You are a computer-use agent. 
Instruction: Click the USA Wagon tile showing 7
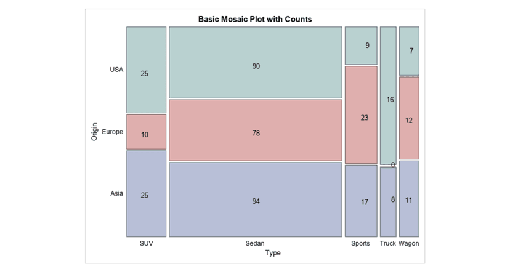click(x=409, y=51)
